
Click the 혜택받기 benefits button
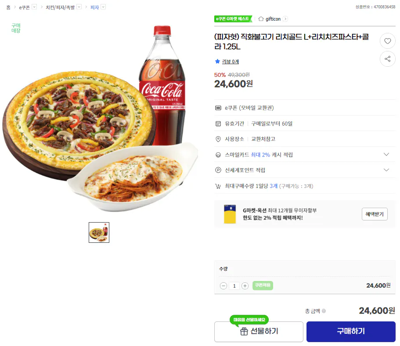click(374, 214)
